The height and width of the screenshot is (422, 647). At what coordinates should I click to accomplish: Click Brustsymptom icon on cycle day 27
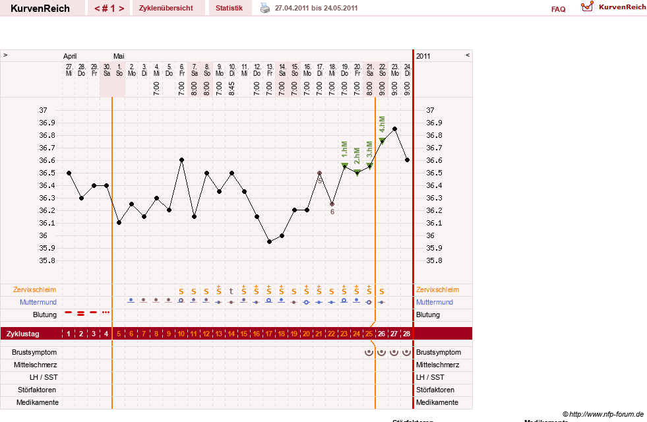point(394,352)
